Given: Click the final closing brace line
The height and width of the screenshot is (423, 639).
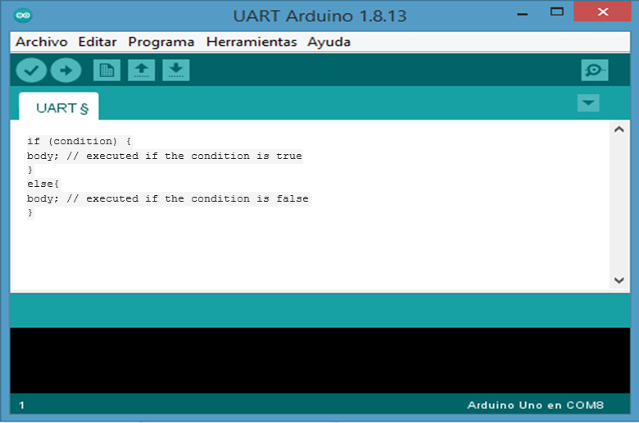Looking at the screenshot, I should click(x=30, y=213).
